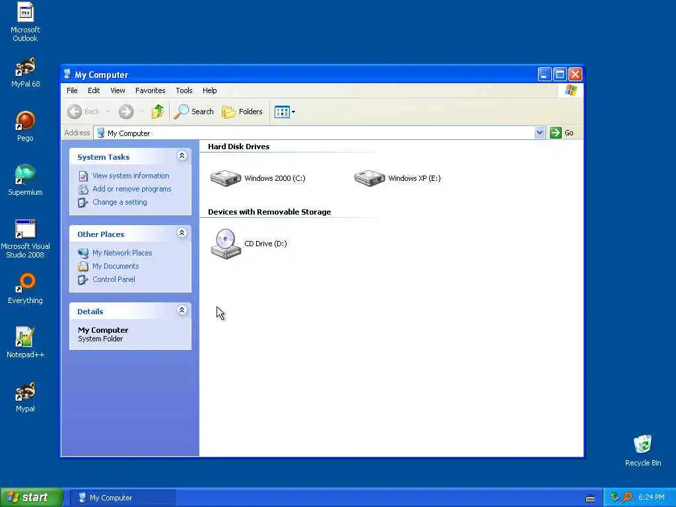Screen dimensions: 676x507
Task: Click the My Computer title bar icon
Action: pyautogui.click(x=67, y=74)
